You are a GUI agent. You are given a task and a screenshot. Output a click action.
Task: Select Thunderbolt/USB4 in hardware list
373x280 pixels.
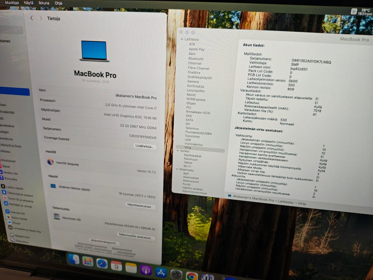198,133
